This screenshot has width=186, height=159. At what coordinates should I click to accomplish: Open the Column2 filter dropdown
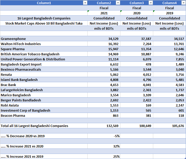(118, 3)
